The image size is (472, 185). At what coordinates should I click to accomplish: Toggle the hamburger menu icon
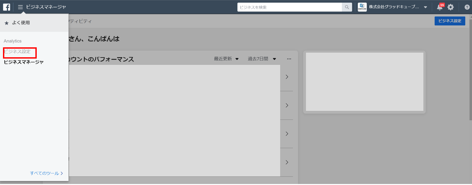(x=21, y=7)
